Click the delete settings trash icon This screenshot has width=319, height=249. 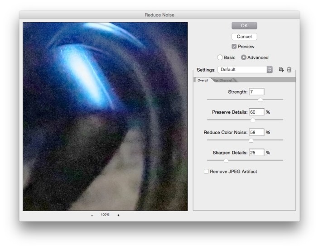pyautogui.click(x=289, y=70)
